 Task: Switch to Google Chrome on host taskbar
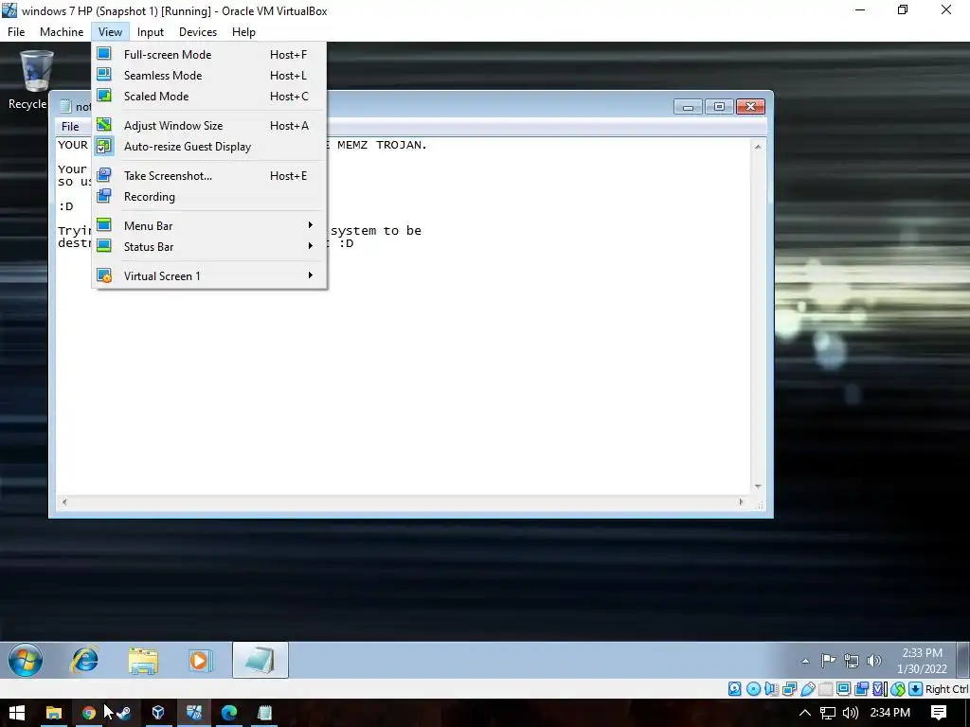[88, 713]
